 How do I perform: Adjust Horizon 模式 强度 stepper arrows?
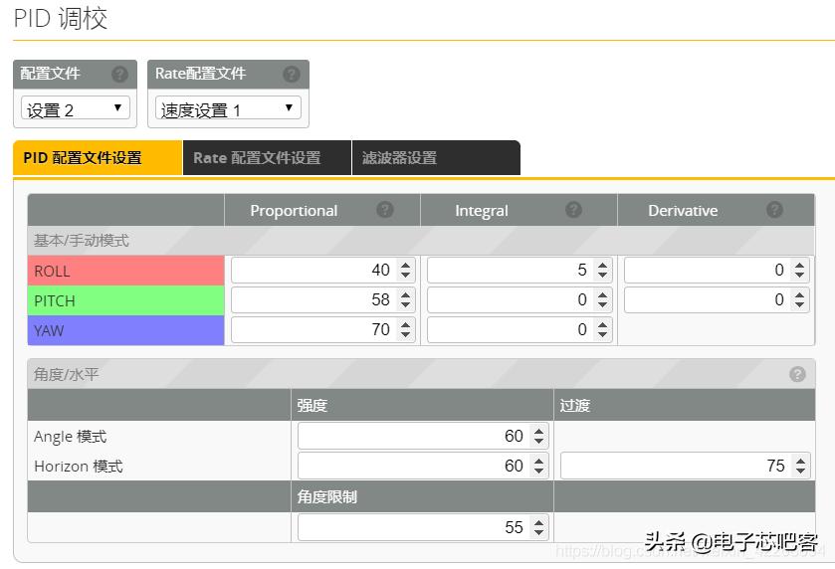pyautogui.click(x=538, y=466)
